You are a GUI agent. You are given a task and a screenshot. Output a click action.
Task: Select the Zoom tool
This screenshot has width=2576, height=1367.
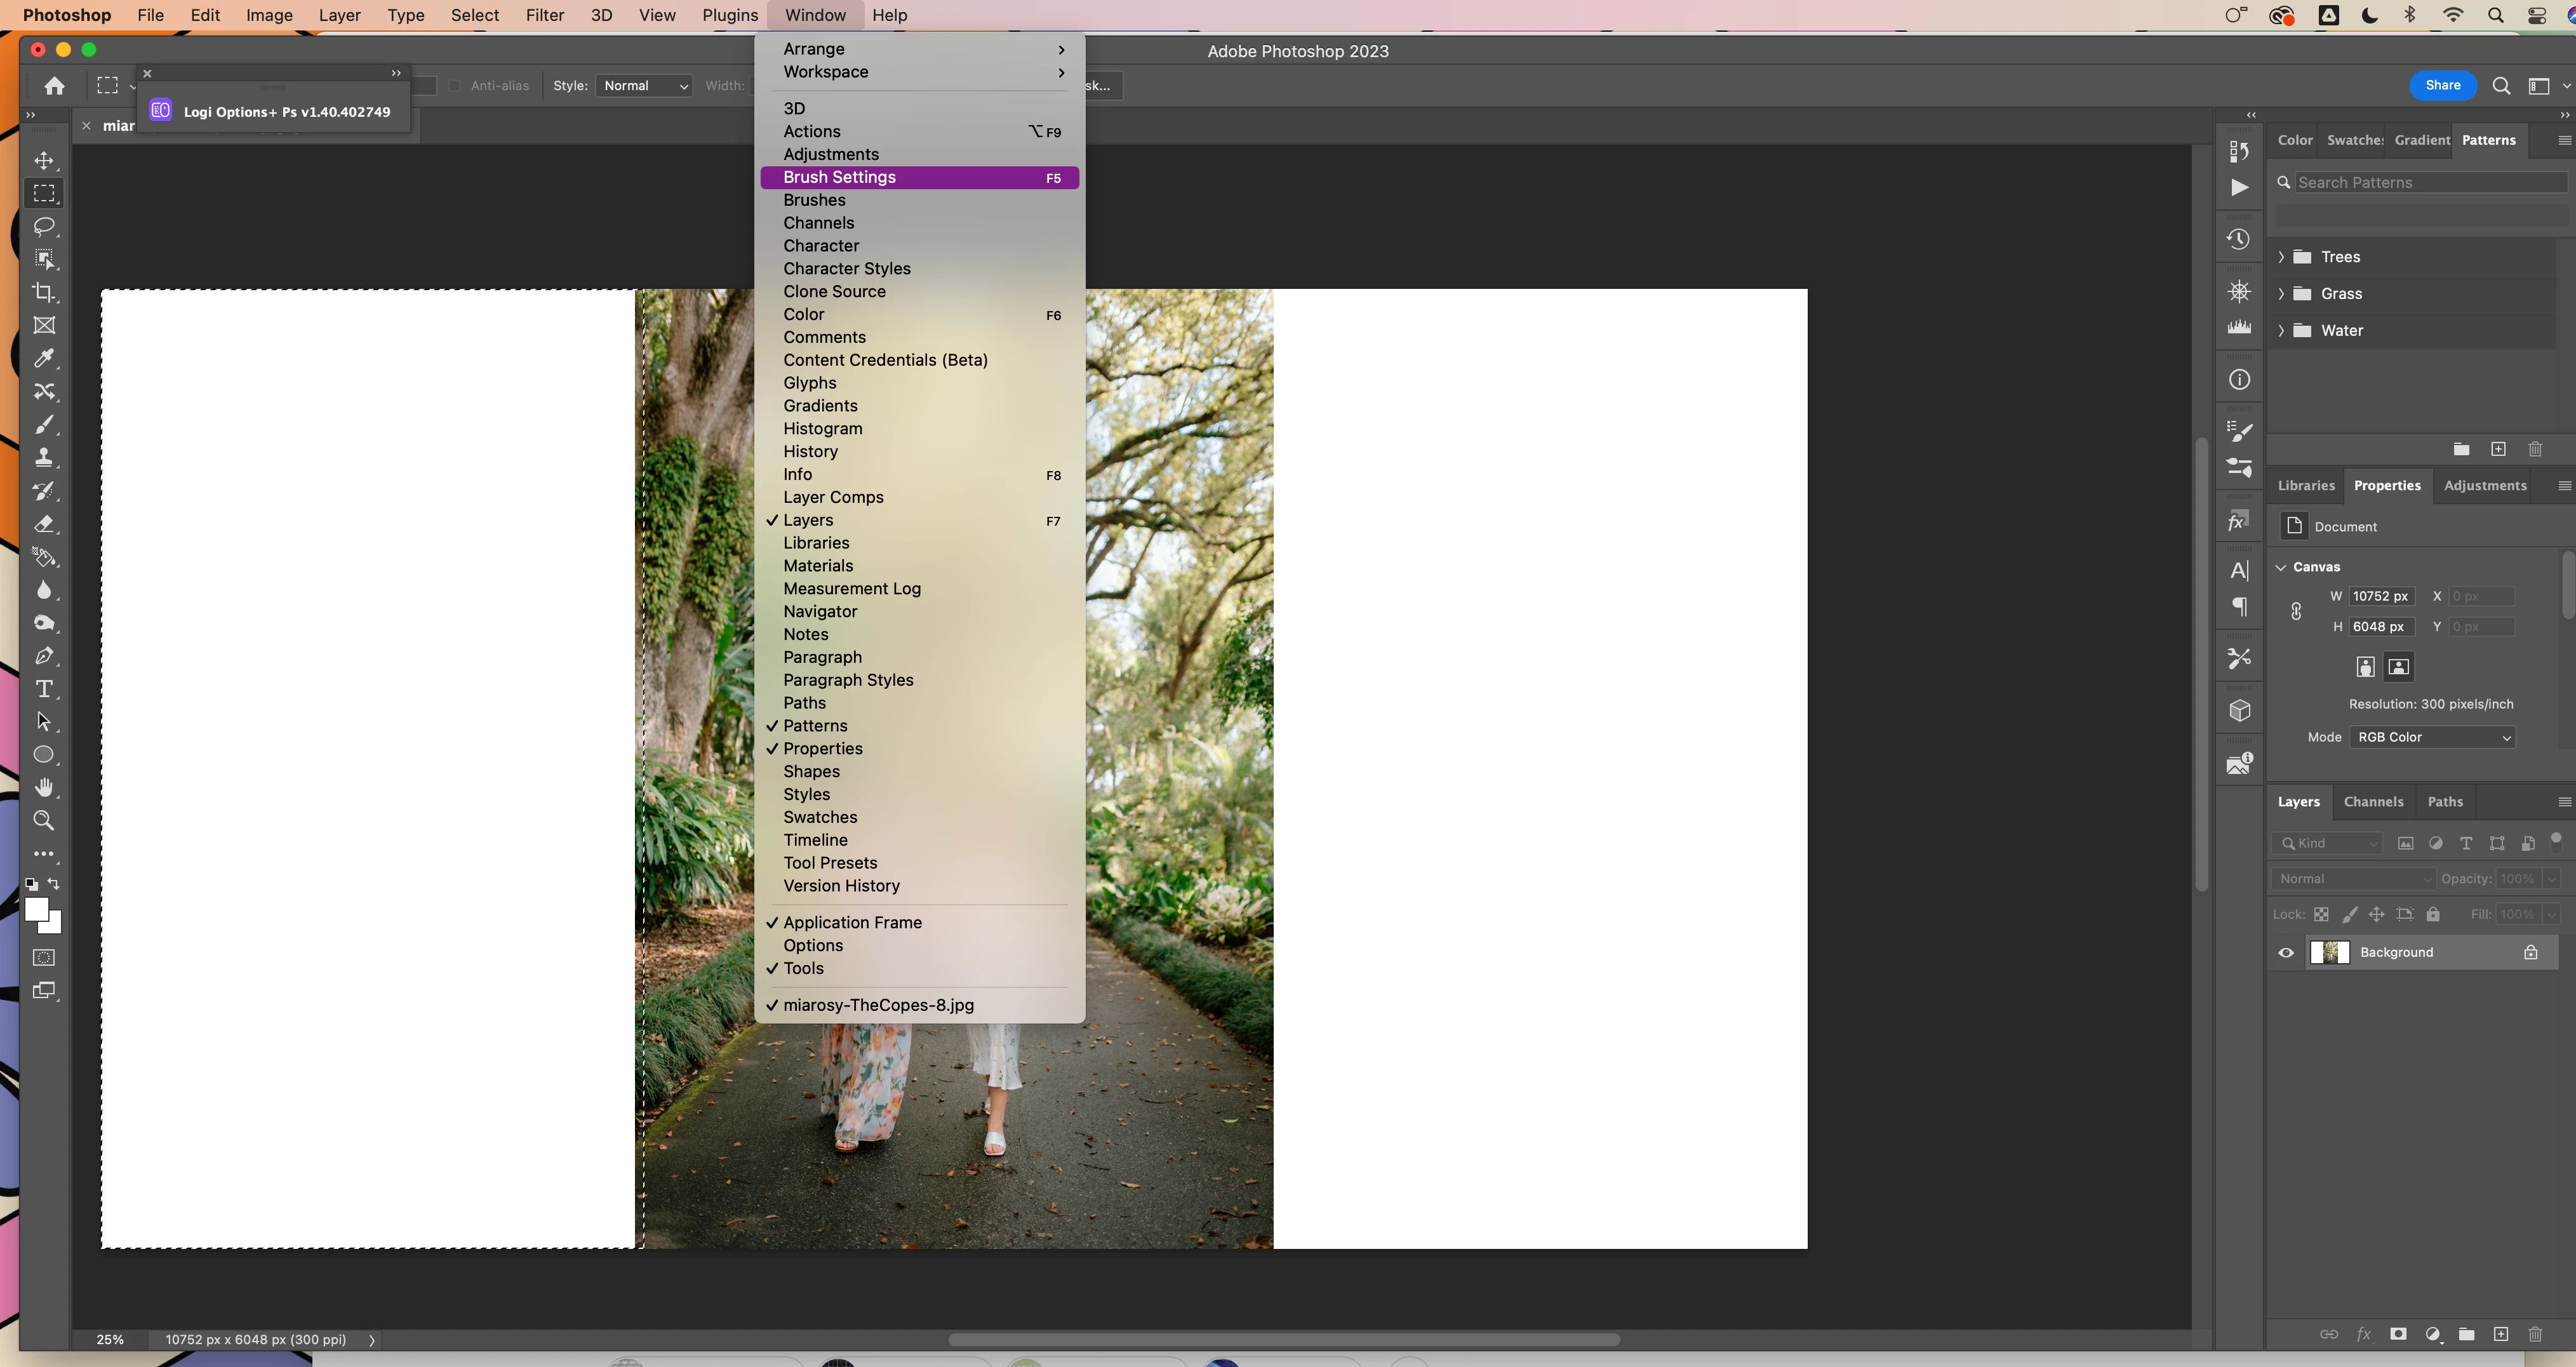click(x=44, y=821)
